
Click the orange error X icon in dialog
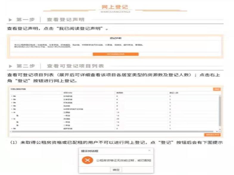coord(87,160)
